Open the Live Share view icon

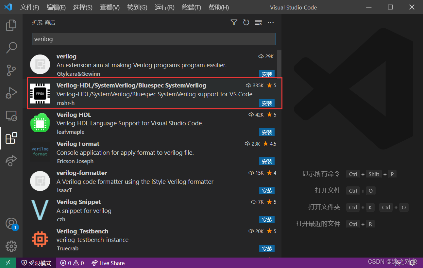click(x=11, y=160)
